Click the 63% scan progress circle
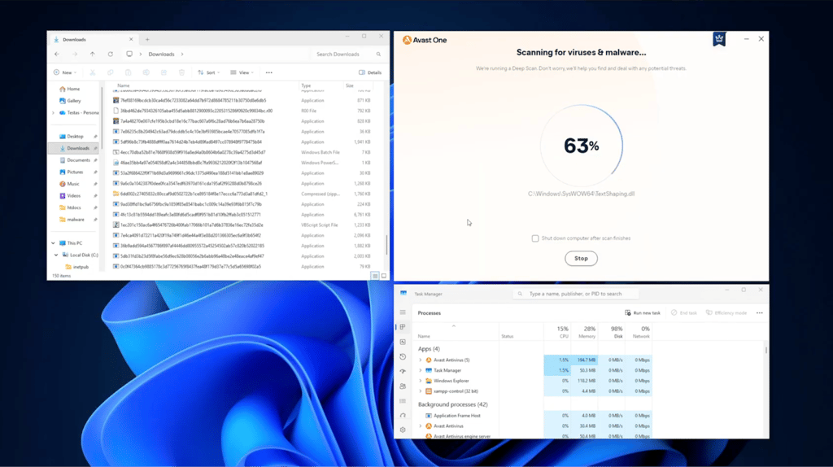The image size is (833, 467). point(581,146)
